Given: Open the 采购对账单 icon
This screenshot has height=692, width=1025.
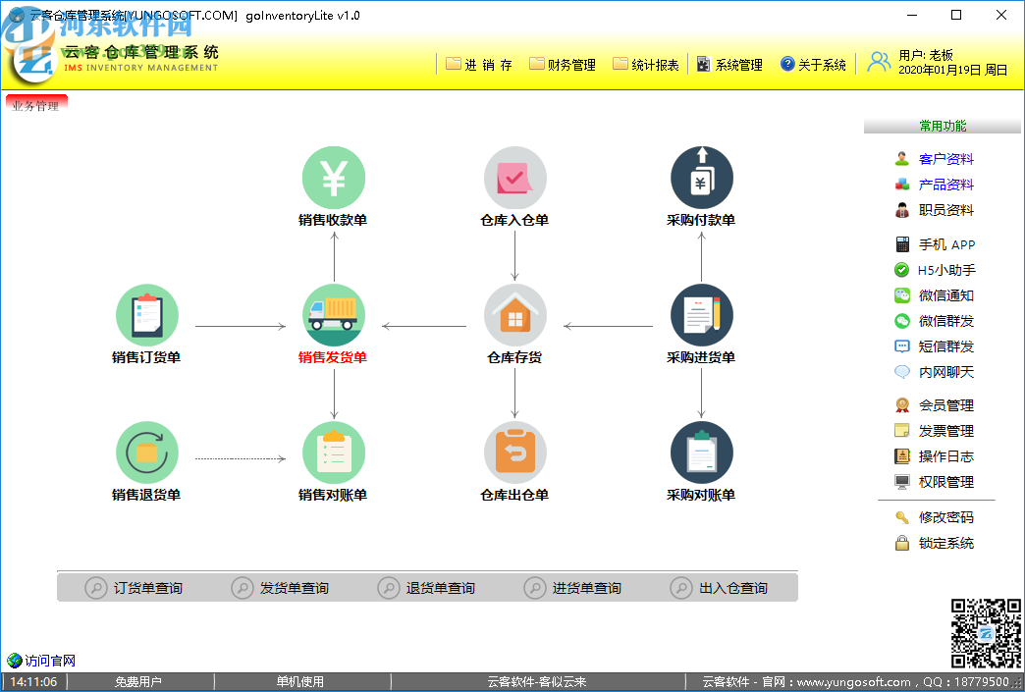Looking at the screenshot, I should [x=701, y=453].
